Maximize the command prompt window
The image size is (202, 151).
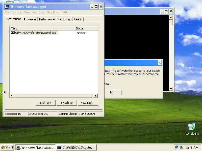[166, 11]
